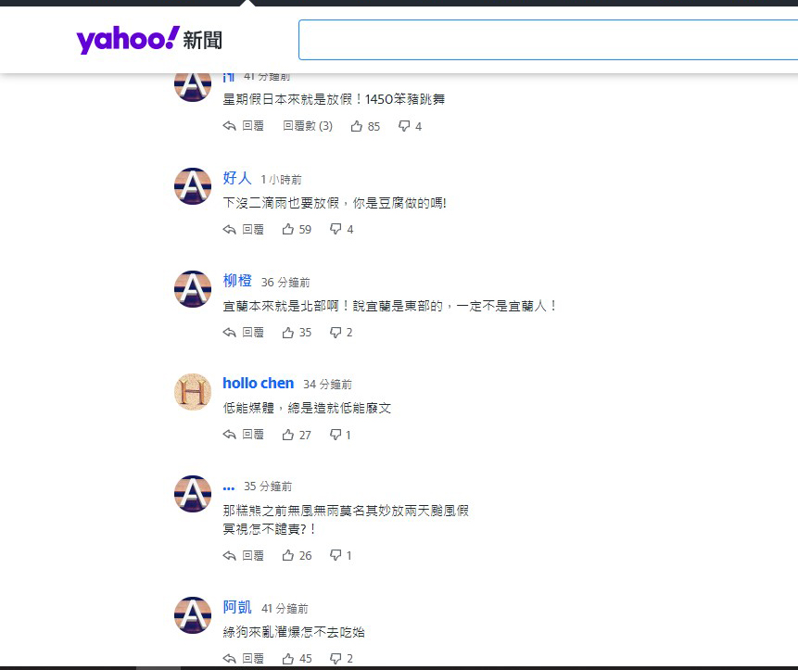Reply to the comment about 颱風假

pos(244,556)
